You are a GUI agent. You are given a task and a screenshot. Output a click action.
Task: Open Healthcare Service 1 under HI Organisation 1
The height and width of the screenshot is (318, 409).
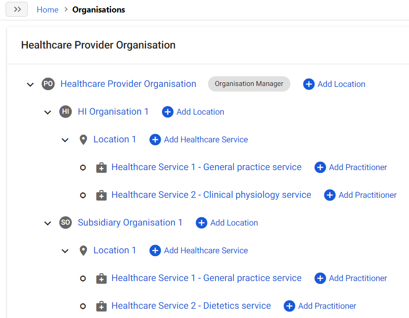point(206,167)
